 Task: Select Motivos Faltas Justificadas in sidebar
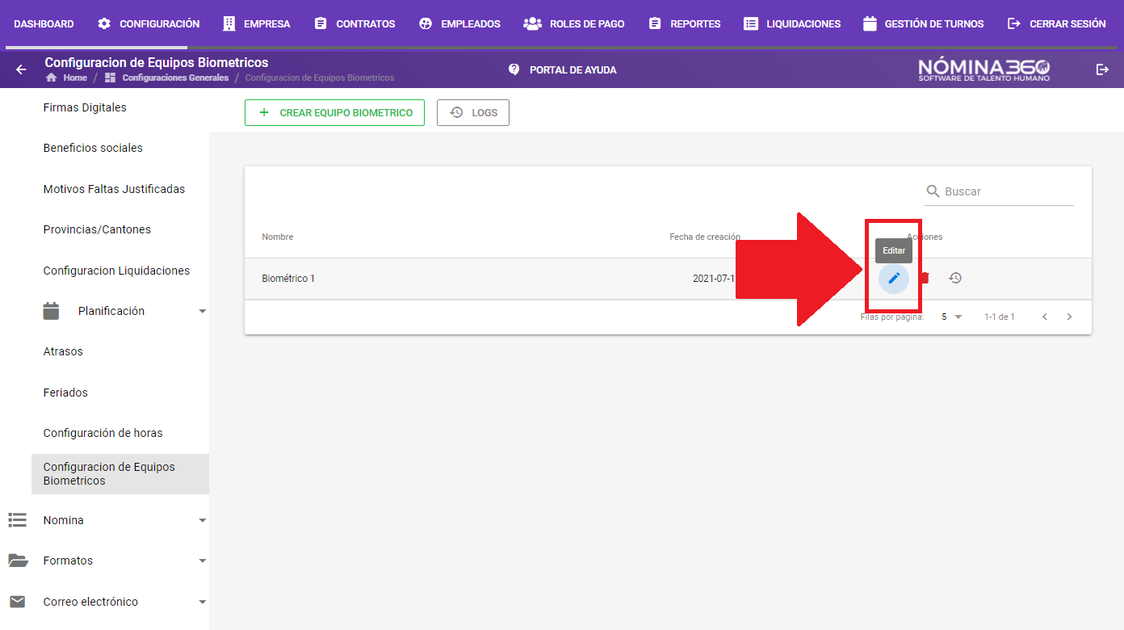[x=114, y=189]
